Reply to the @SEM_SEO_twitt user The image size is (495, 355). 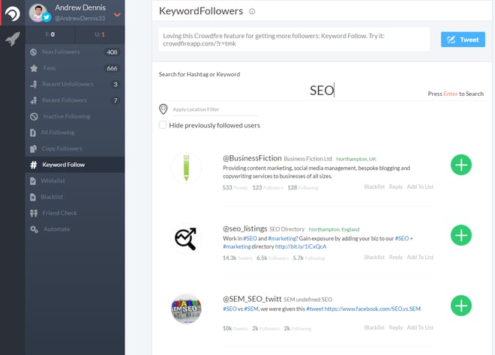coord(395,327)
